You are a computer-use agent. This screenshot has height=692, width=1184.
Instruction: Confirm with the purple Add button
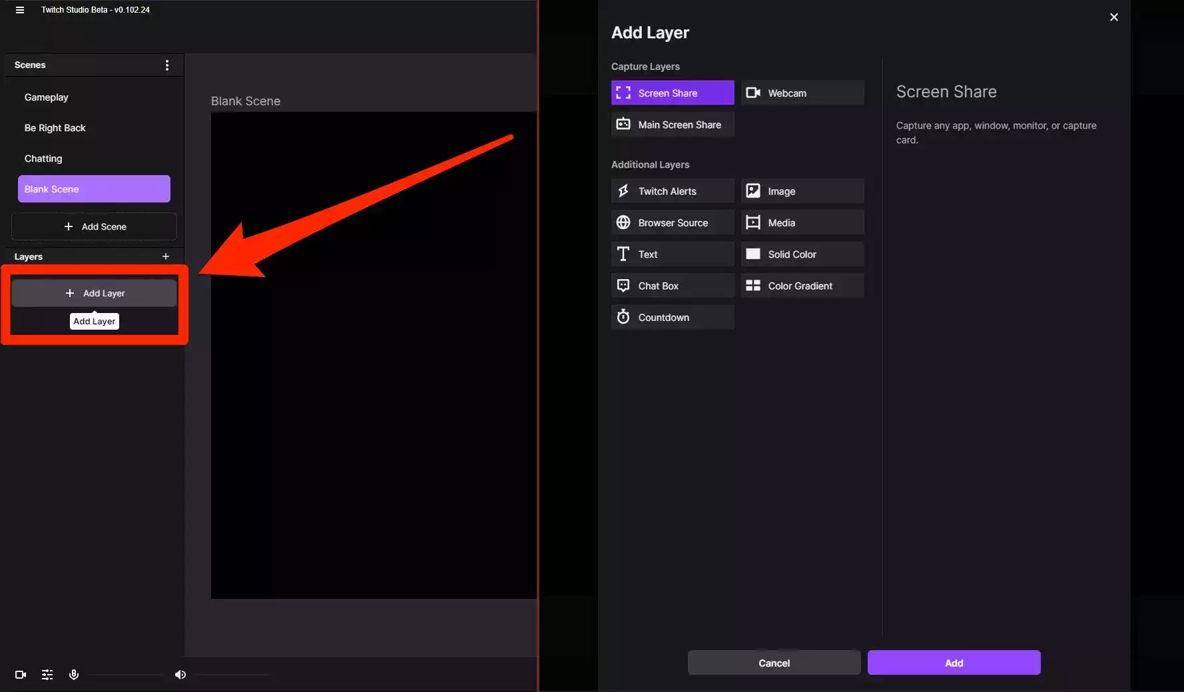[954, 663]
